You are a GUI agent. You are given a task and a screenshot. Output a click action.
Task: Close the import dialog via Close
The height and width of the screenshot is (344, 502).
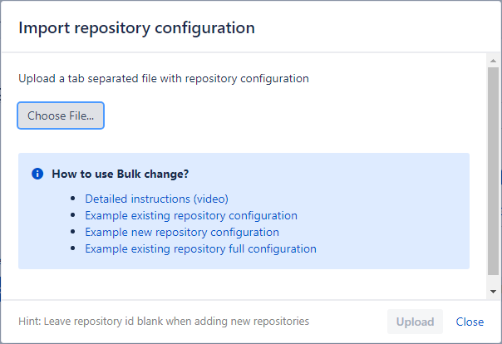point(470,322)
